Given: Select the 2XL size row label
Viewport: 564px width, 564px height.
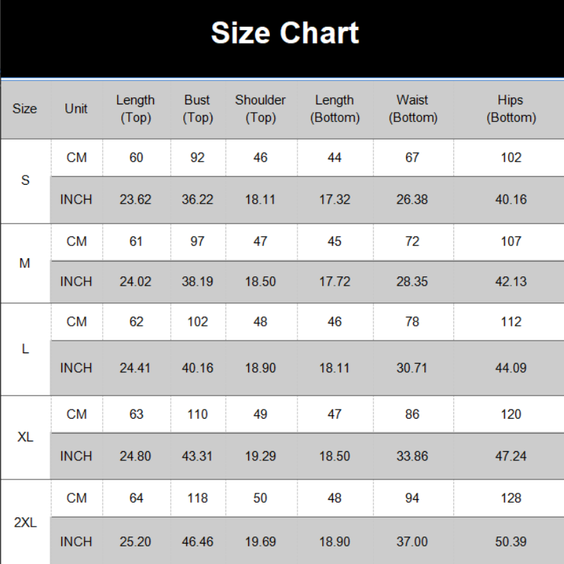Looking at the screenshot, I should pyautogui.click(x=25, y=523).
